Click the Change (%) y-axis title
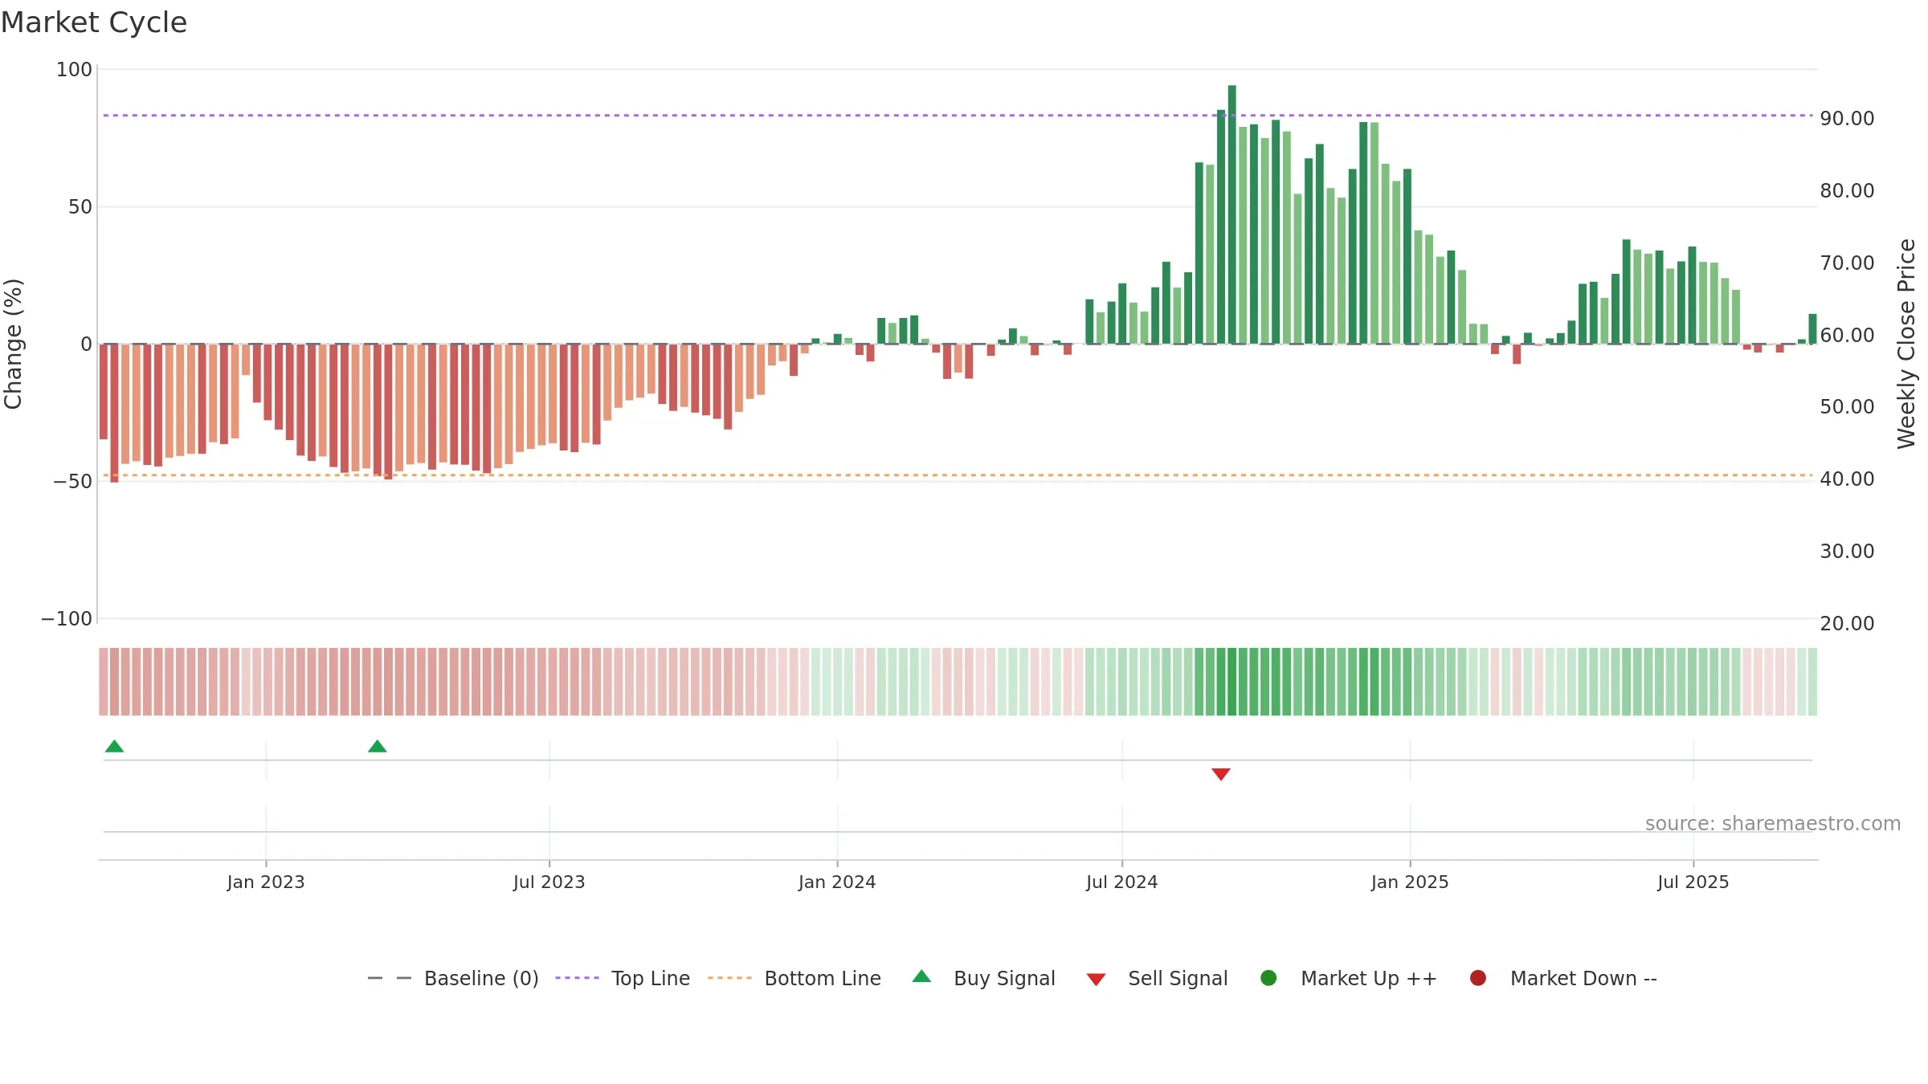 point(13,344)
